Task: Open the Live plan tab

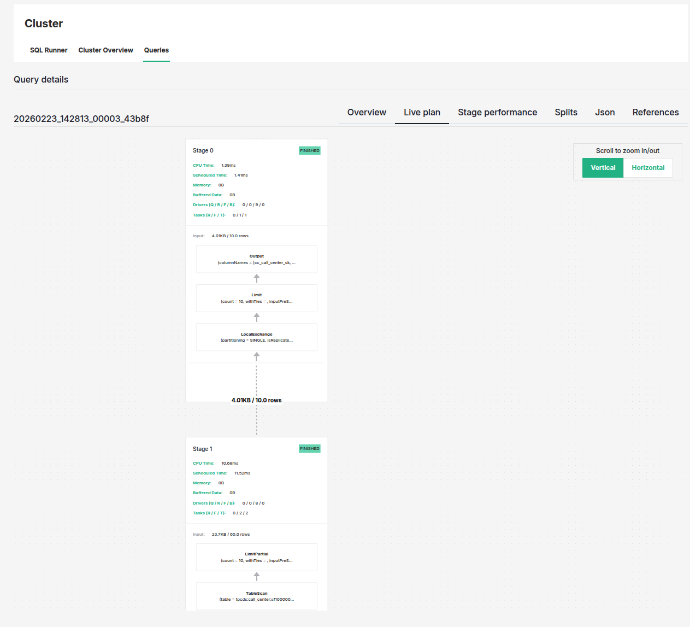Action: pyautogui.click(x=422, y=112)
